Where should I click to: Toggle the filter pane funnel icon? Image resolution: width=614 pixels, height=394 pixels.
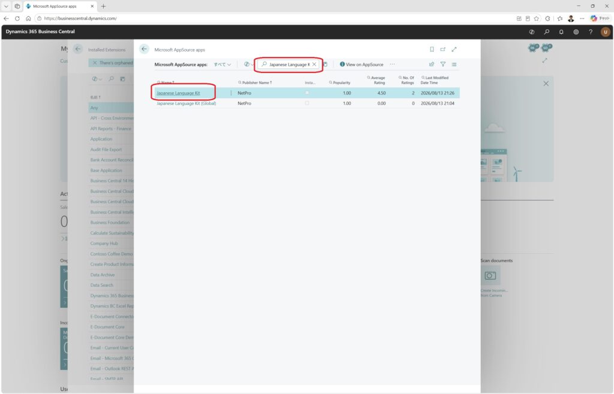(443, 65)
